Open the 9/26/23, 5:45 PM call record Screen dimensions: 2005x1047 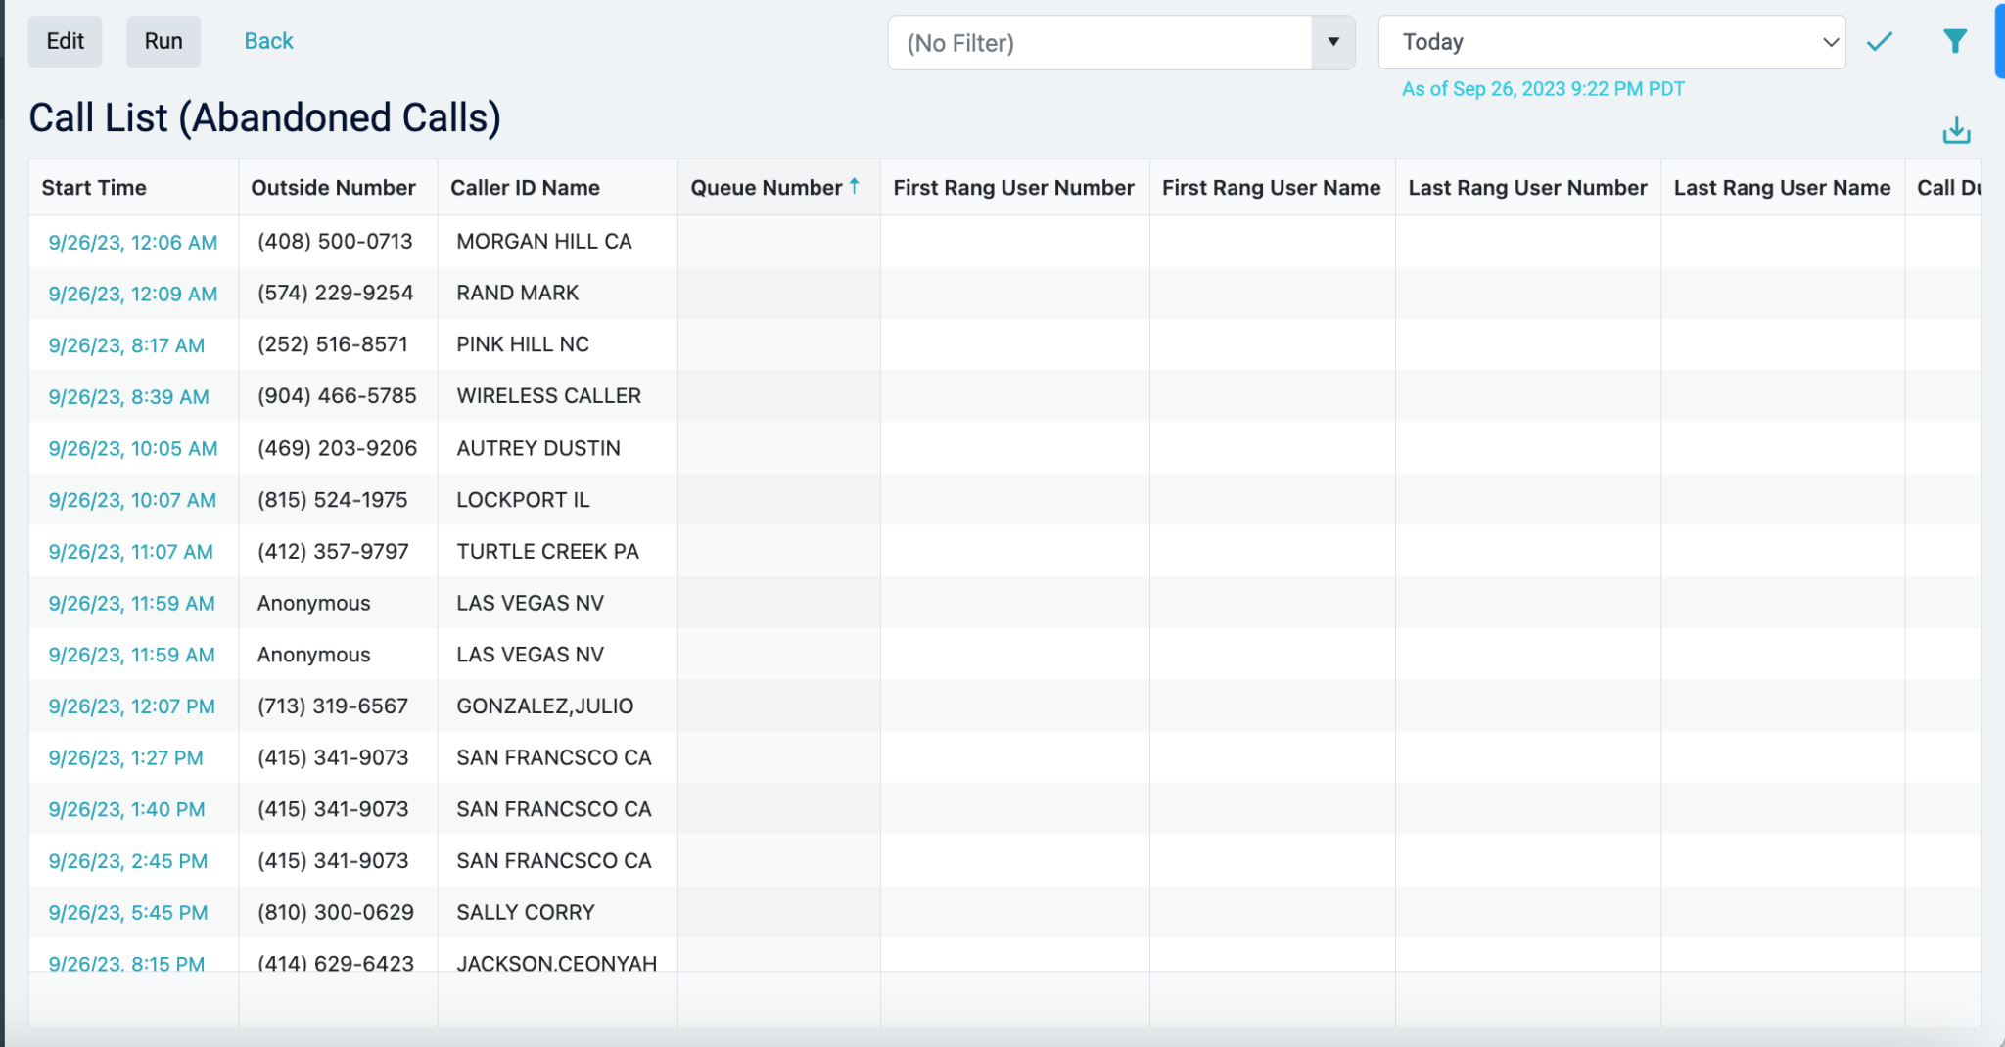127,912
